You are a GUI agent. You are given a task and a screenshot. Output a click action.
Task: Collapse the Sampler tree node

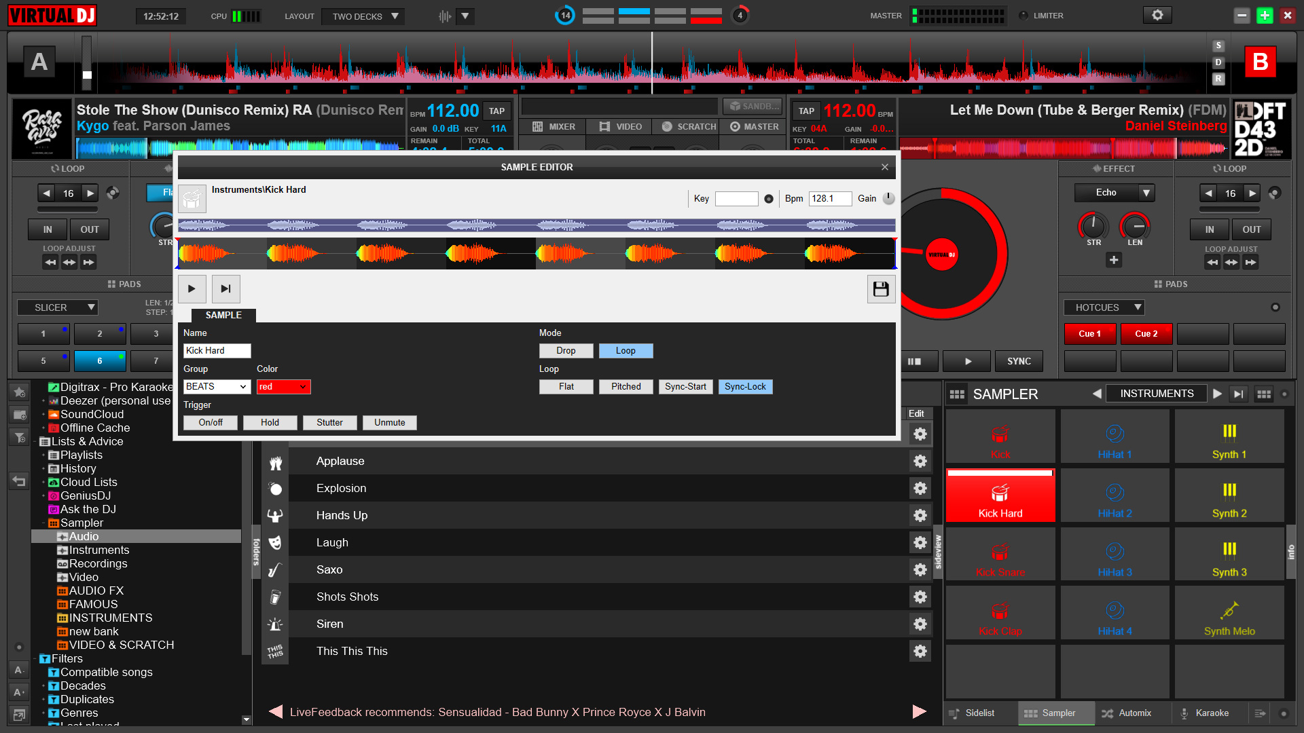coord(43,523)
